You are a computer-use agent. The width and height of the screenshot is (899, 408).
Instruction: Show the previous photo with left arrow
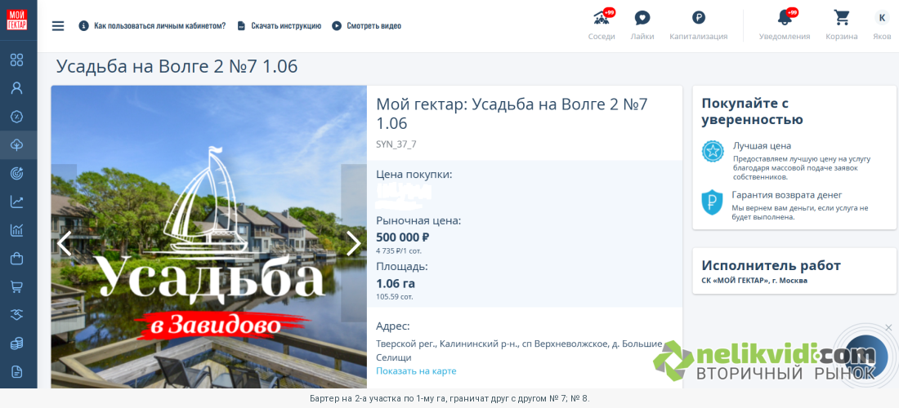click(65, 243)
